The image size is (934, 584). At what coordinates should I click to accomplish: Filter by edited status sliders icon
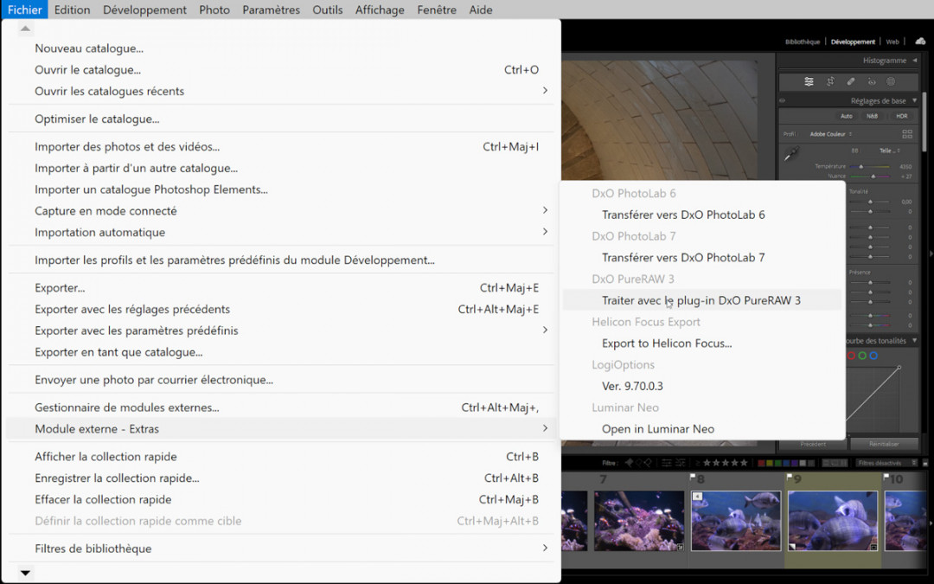click(667, 463)
